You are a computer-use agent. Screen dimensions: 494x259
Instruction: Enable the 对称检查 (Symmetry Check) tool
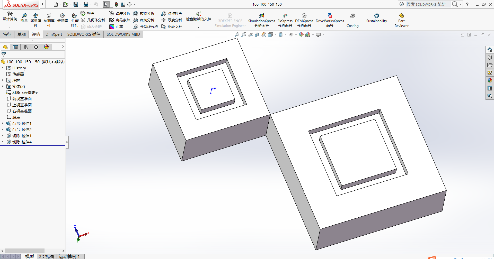pyautogui.click(x=171, y=13)
